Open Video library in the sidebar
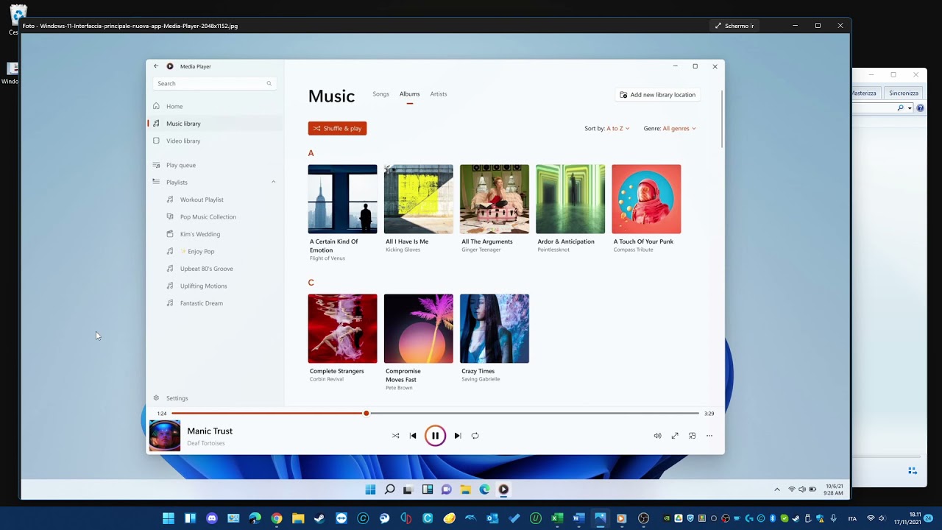 coord(215,141)
